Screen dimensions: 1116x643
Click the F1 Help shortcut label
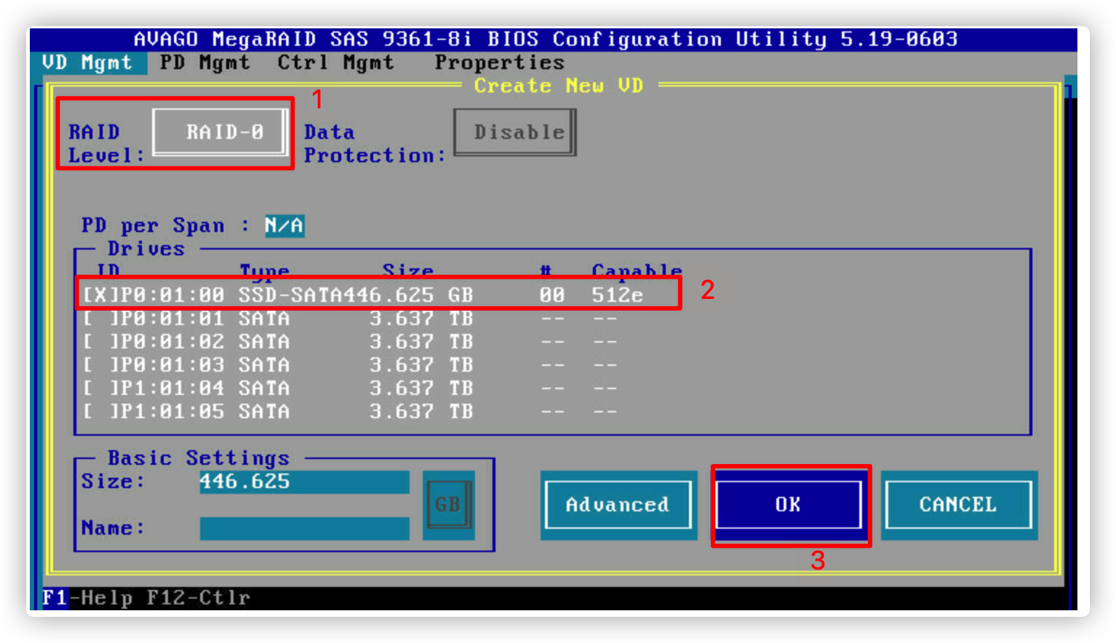click(55, 598)
